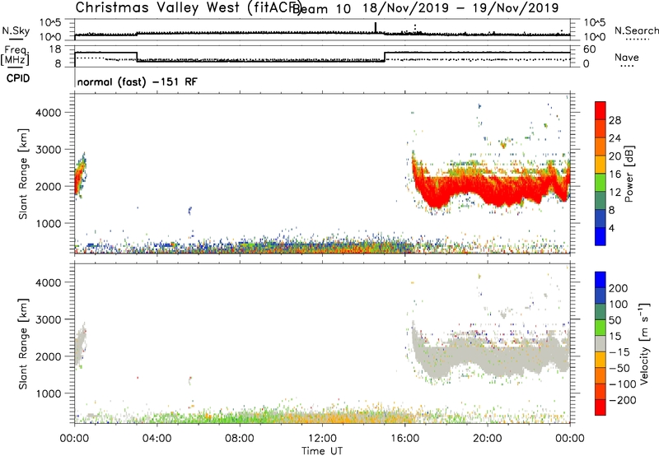659x456 pixels.
Task: Click the '08:00' time axis label
Action: coord(240,439)
